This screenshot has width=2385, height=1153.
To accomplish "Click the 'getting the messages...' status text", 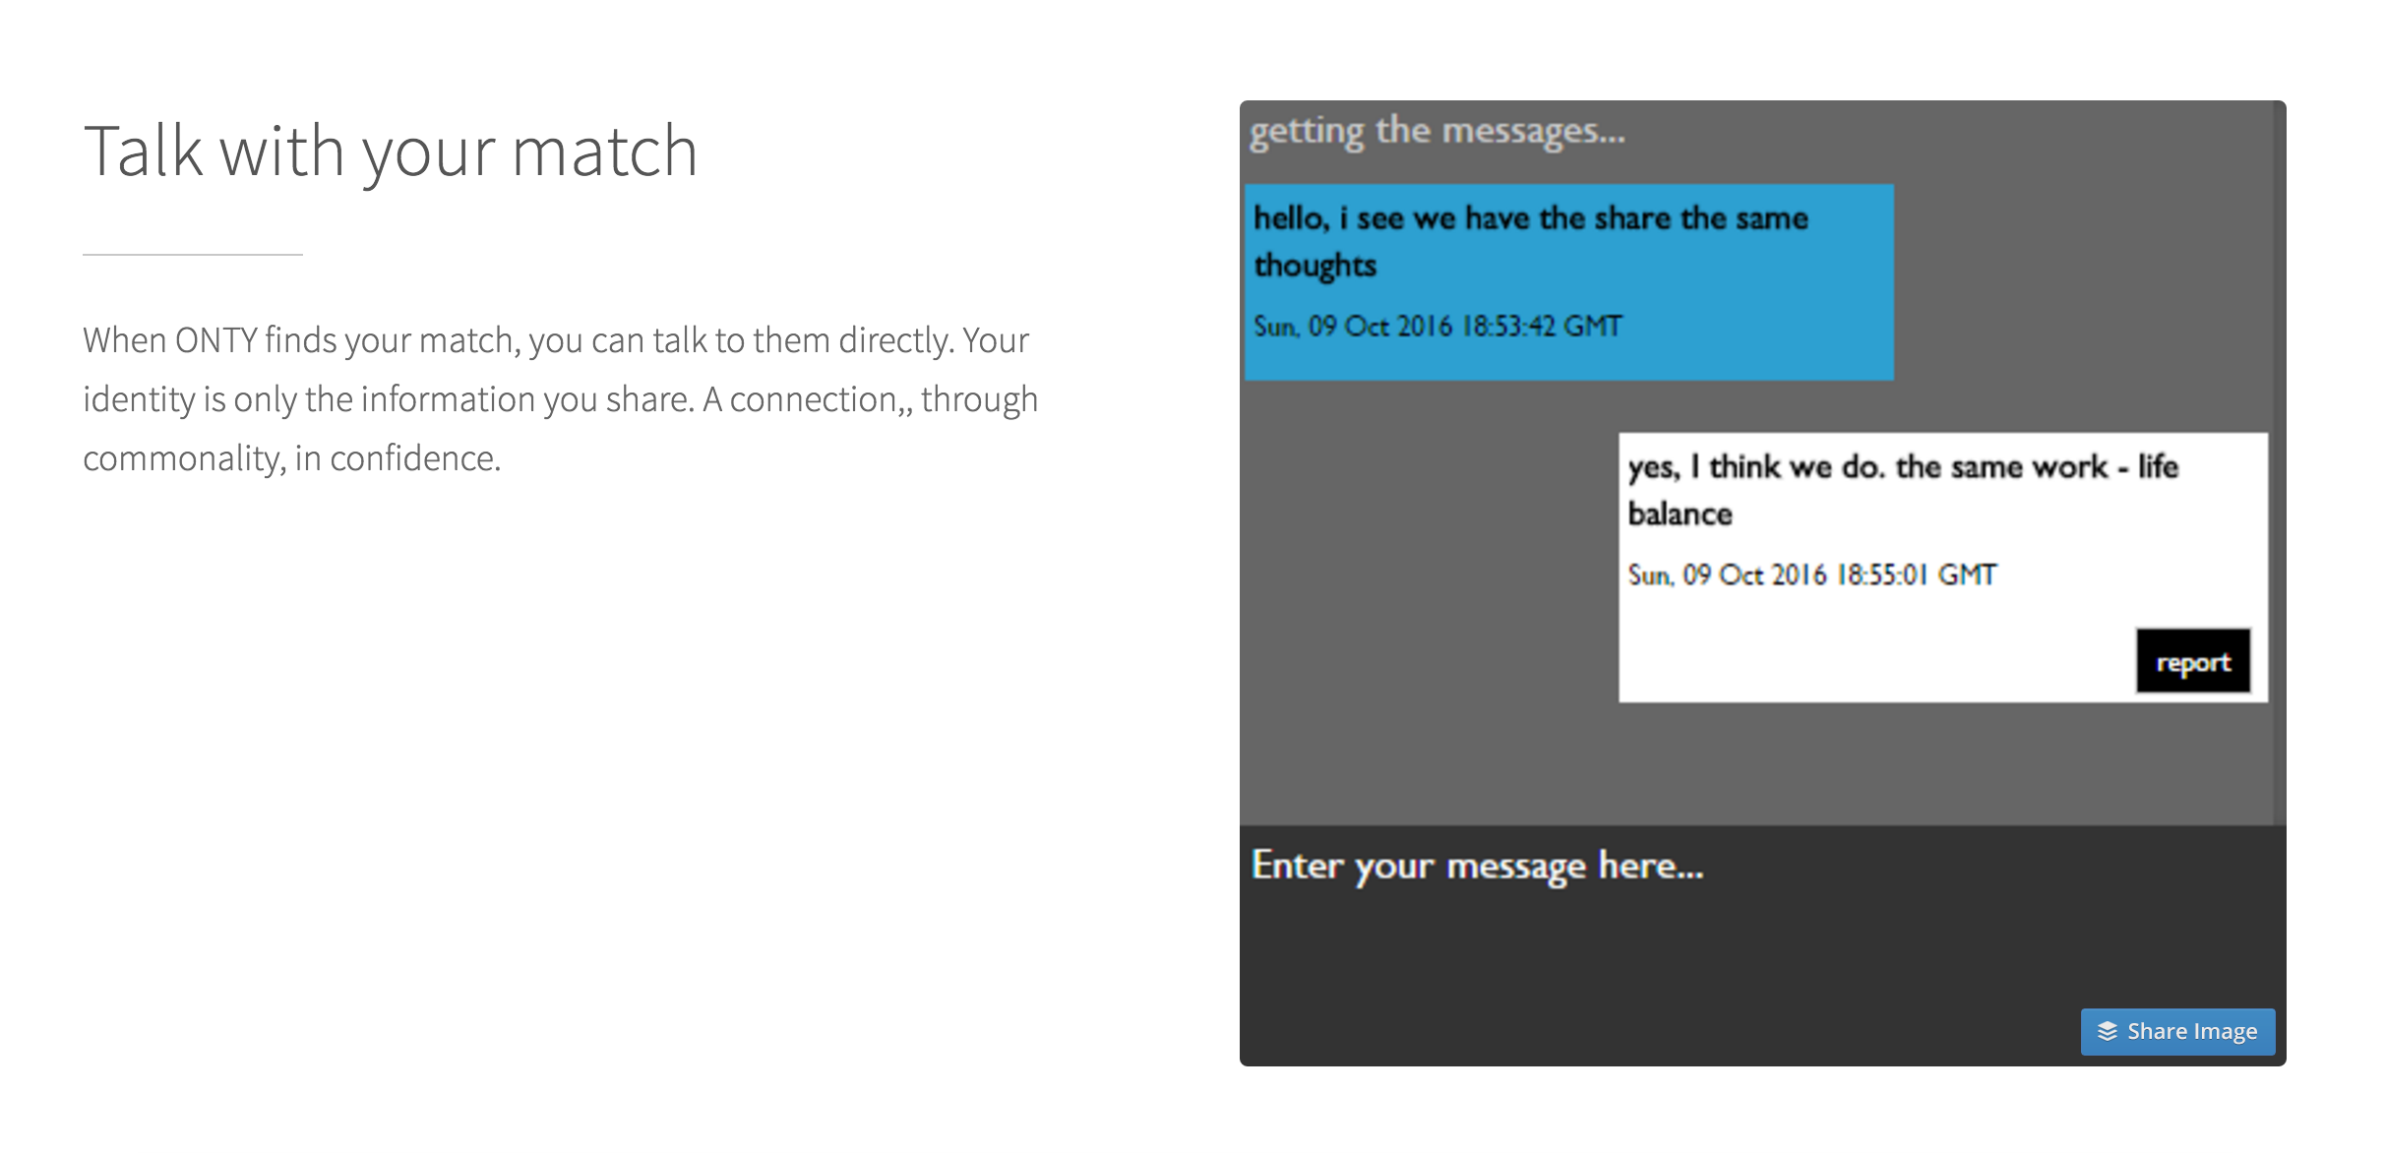I will click(1437, 131).
